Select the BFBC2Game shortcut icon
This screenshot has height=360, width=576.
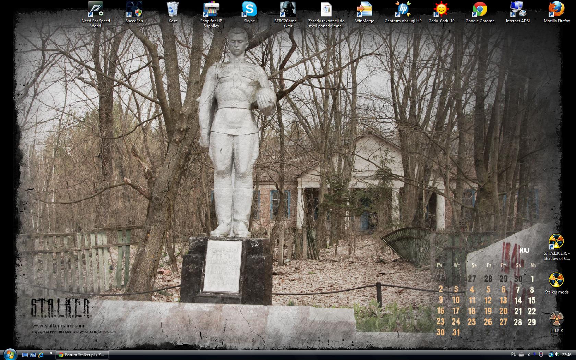(x=288, y=10)
